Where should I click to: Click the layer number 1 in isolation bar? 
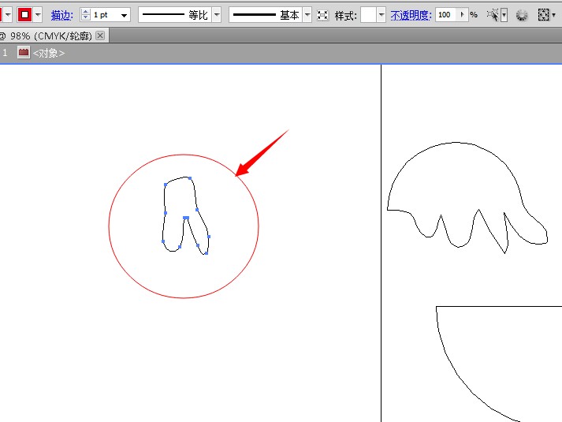[x=5, y=53]
